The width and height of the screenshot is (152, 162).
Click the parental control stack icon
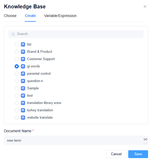[23, 74]
